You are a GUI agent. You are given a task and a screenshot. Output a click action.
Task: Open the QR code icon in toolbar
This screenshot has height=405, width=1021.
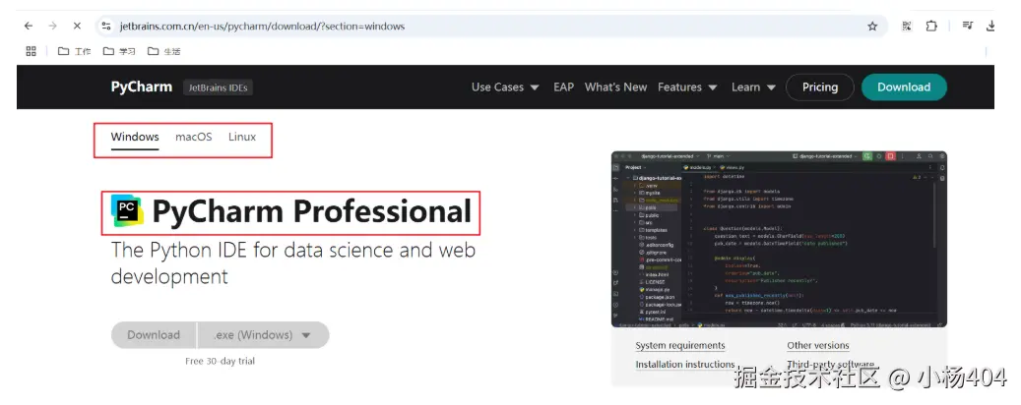(x=907, y=26)
